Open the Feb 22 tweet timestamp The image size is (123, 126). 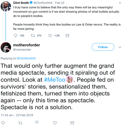point(60,3)
